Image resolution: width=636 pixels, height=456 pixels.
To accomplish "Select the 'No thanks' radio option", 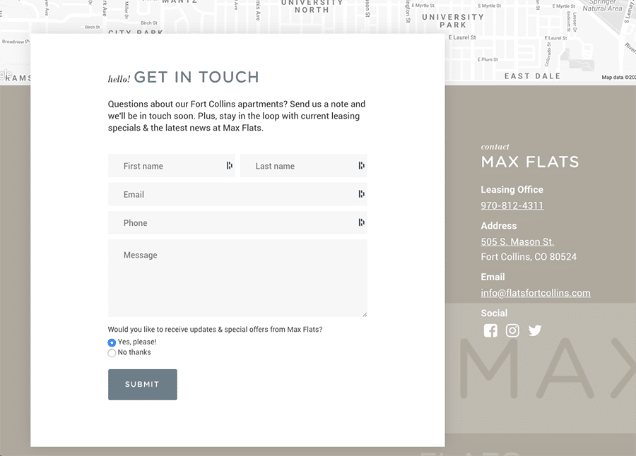I will (112, 353).
